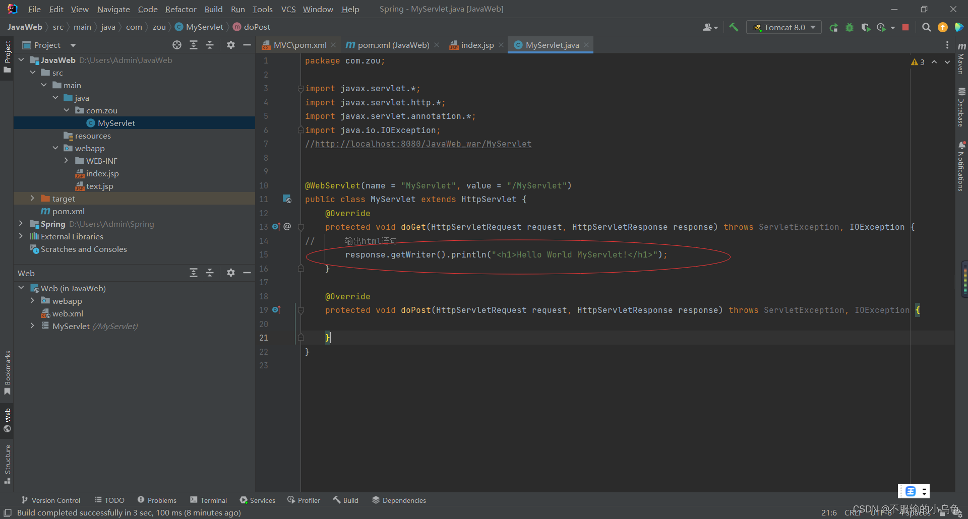The image size is (968, 519).
Task: Open the VCS menu
Action: click(288, 9)
